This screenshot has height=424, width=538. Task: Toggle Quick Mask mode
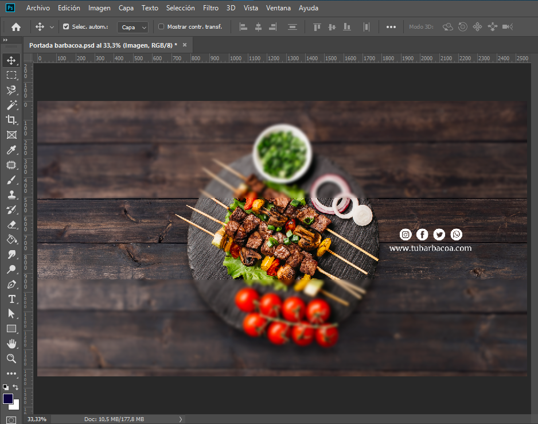(x=11, y=420)
